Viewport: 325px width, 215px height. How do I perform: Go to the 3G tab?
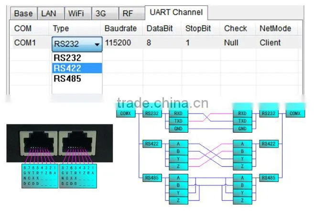105,13
